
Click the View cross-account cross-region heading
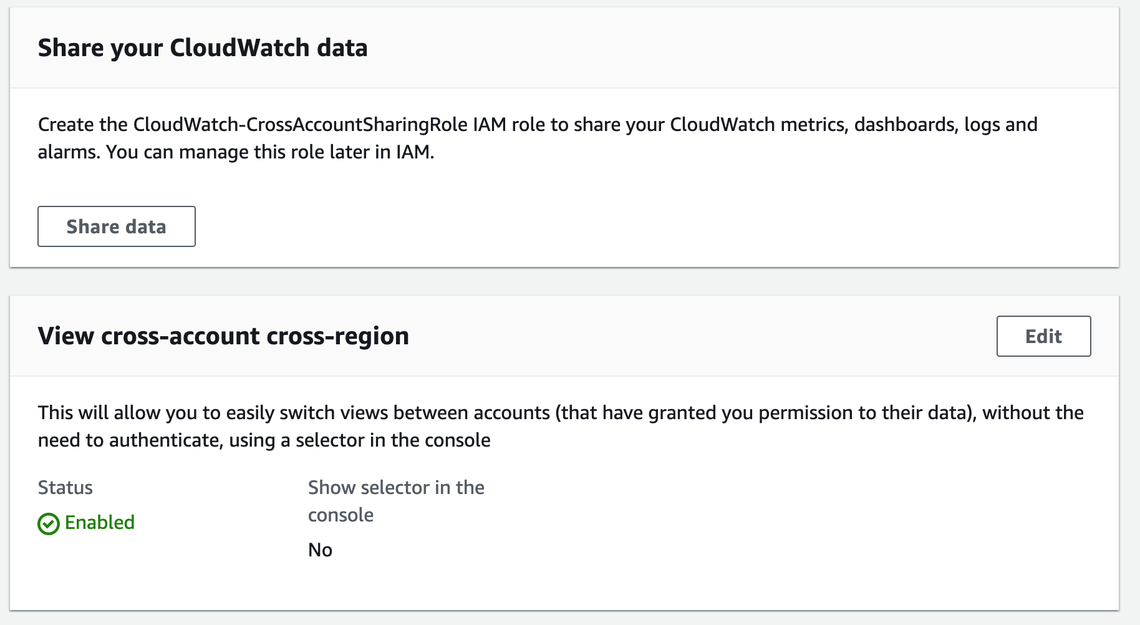(223, 336)
